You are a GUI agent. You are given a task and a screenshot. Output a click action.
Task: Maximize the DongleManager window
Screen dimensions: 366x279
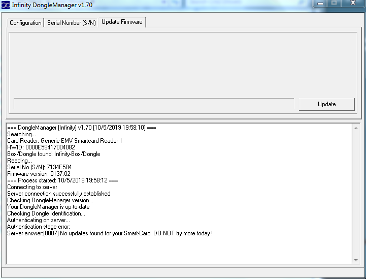[334, 3]
